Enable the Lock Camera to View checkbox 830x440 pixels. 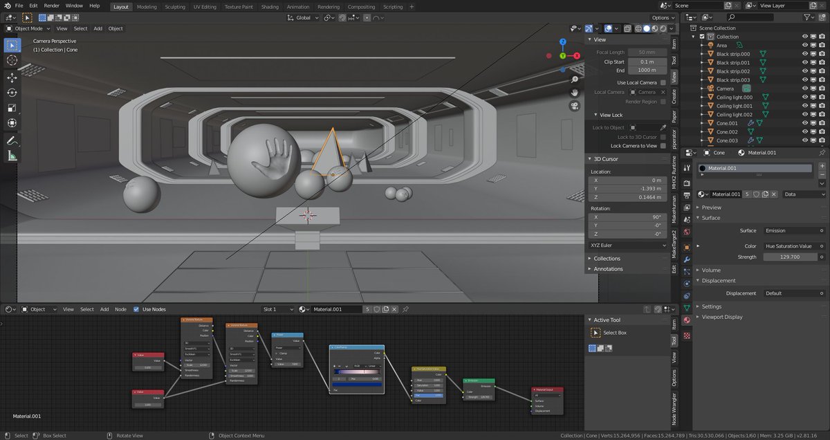pyautogui.click(x=663, y=146)
